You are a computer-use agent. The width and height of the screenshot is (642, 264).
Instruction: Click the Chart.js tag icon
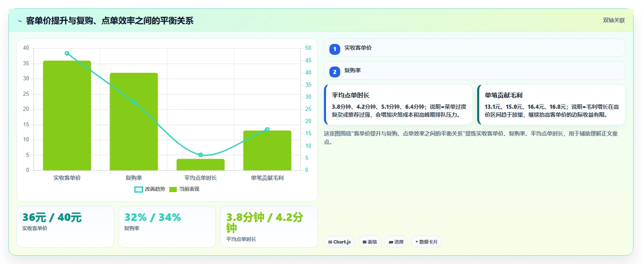330,242
